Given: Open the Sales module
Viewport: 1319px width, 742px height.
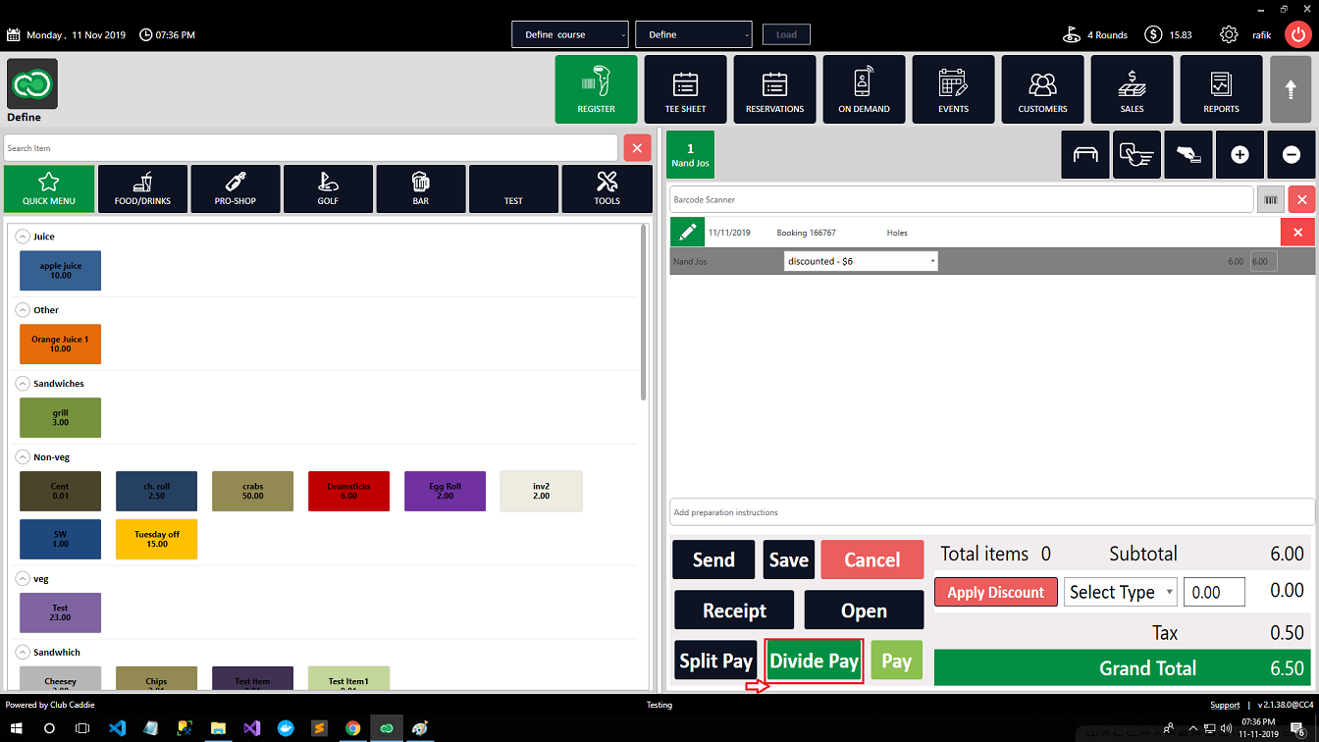Looking at the screenshot, I should (x=1132, y=89).
